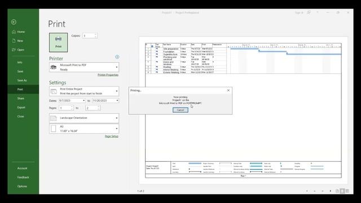Select the Print tab in sidebar
This screenshot has width=361, height=203.
coord(23,89)
